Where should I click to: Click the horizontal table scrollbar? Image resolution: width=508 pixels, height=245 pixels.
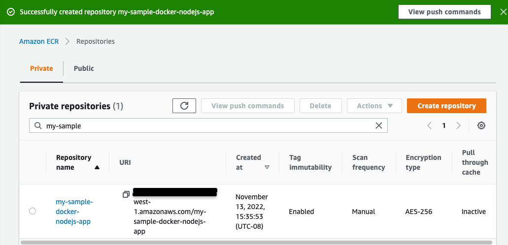[x=256, y=242]
